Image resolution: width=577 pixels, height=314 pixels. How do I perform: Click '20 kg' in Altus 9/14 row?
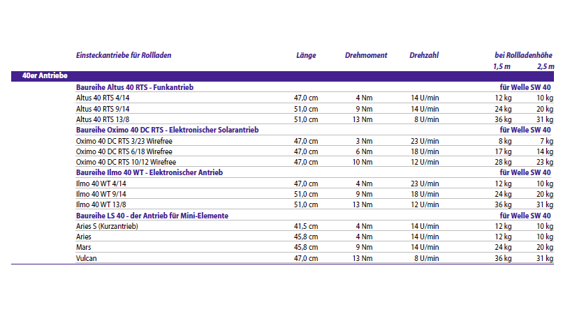pos(545,109)
